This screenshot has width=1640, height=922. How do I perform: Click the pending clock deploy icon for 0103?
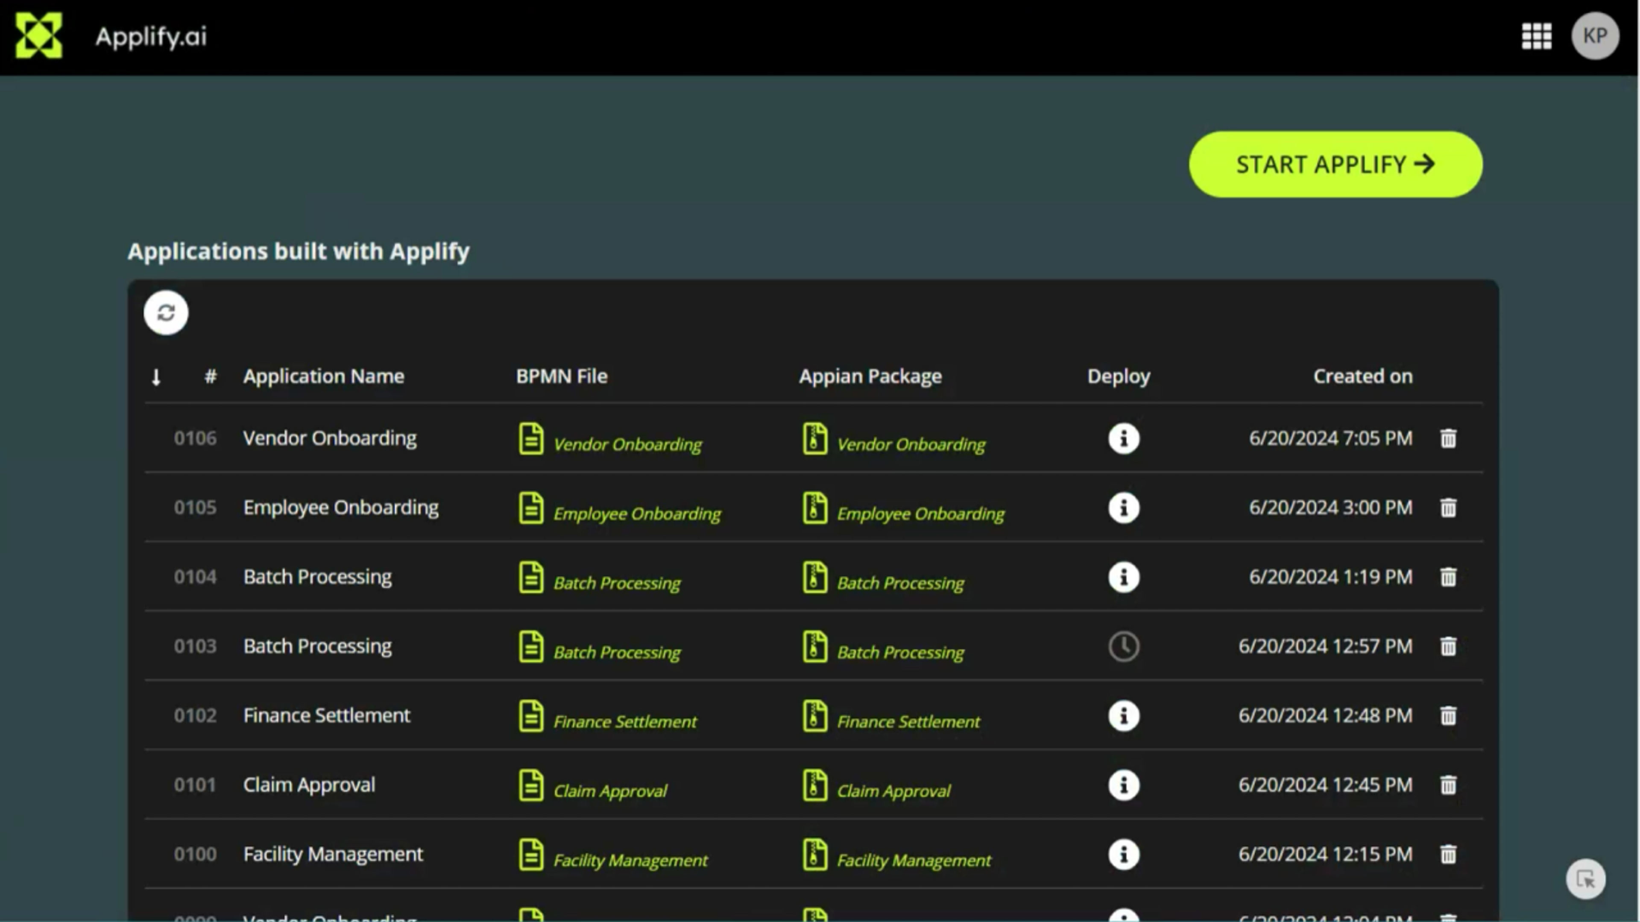click(1124, 647)
